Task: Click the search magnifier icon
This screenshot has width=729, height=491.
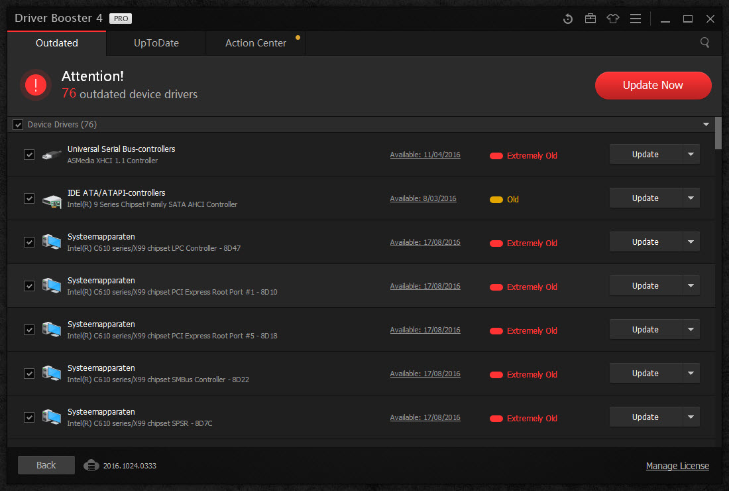Action: 705,43
